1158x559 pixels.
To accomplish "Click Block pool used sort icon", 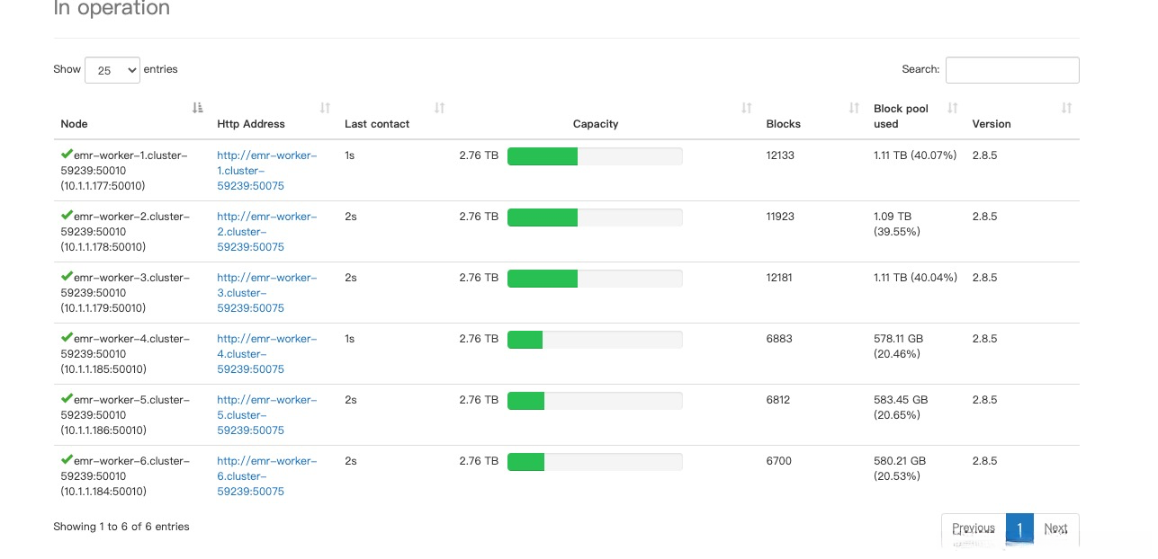I will [953, 108].
